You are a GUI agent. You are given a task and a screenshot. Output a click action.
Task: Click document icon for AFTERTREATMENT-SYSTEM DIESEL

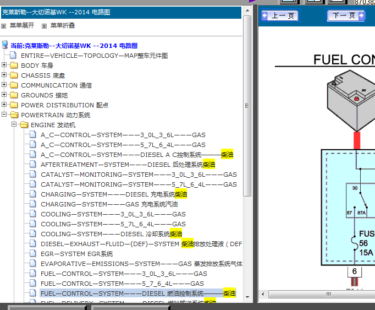[33, 164]
